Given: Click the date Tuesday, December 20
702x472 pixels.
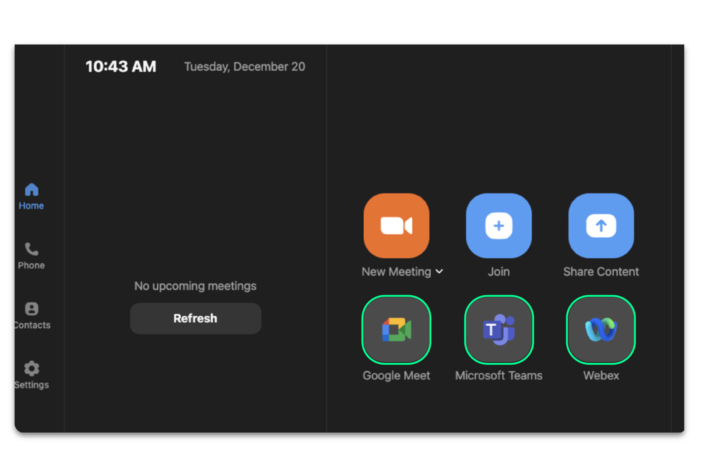Looking at the screenshot, I should (245, 67).
